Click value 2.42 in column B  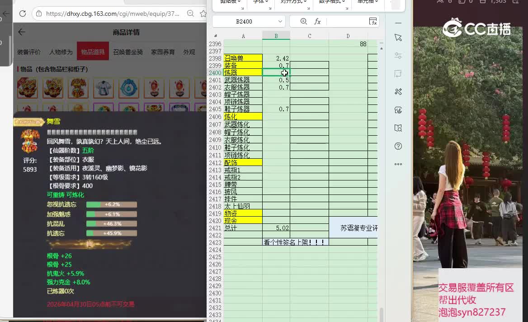[x=282, y=58]
